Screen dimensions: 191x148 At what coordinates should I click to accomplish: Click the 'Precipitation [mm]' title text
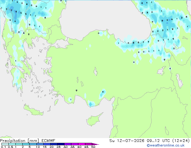(20, 141)
